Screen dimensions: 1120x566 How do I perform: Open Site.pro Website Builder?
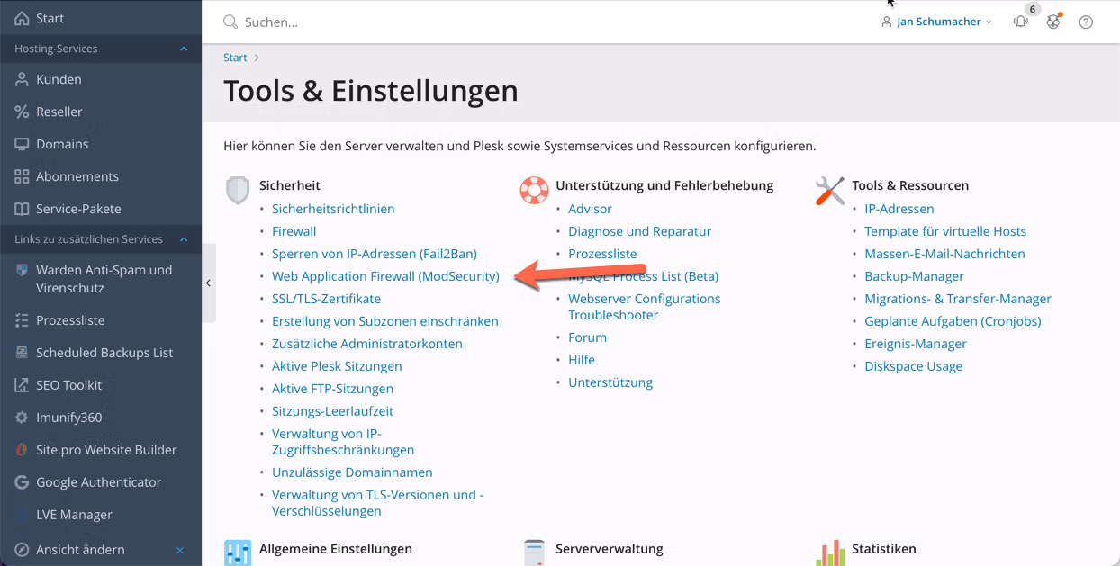point(105,450)
